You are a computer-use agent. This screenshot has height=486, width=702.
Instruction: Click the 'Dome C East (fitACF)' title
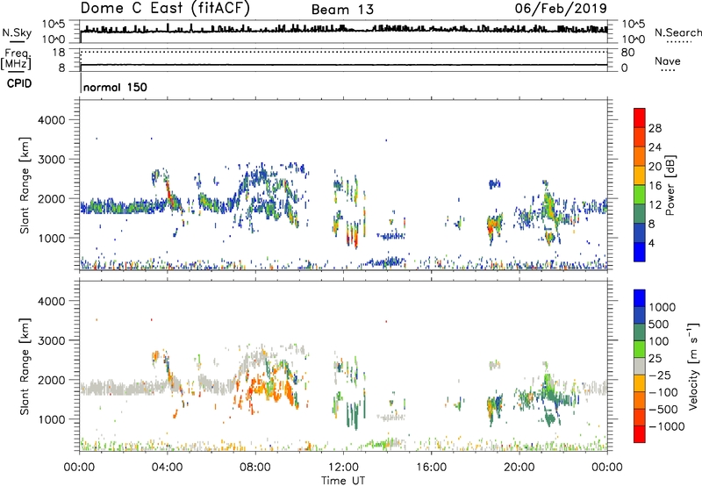[165, 9]
